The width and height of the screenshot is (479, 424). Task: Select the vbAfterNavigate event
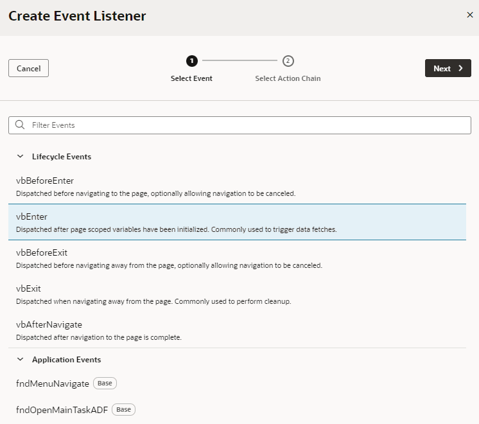click(x=237, y=330)
